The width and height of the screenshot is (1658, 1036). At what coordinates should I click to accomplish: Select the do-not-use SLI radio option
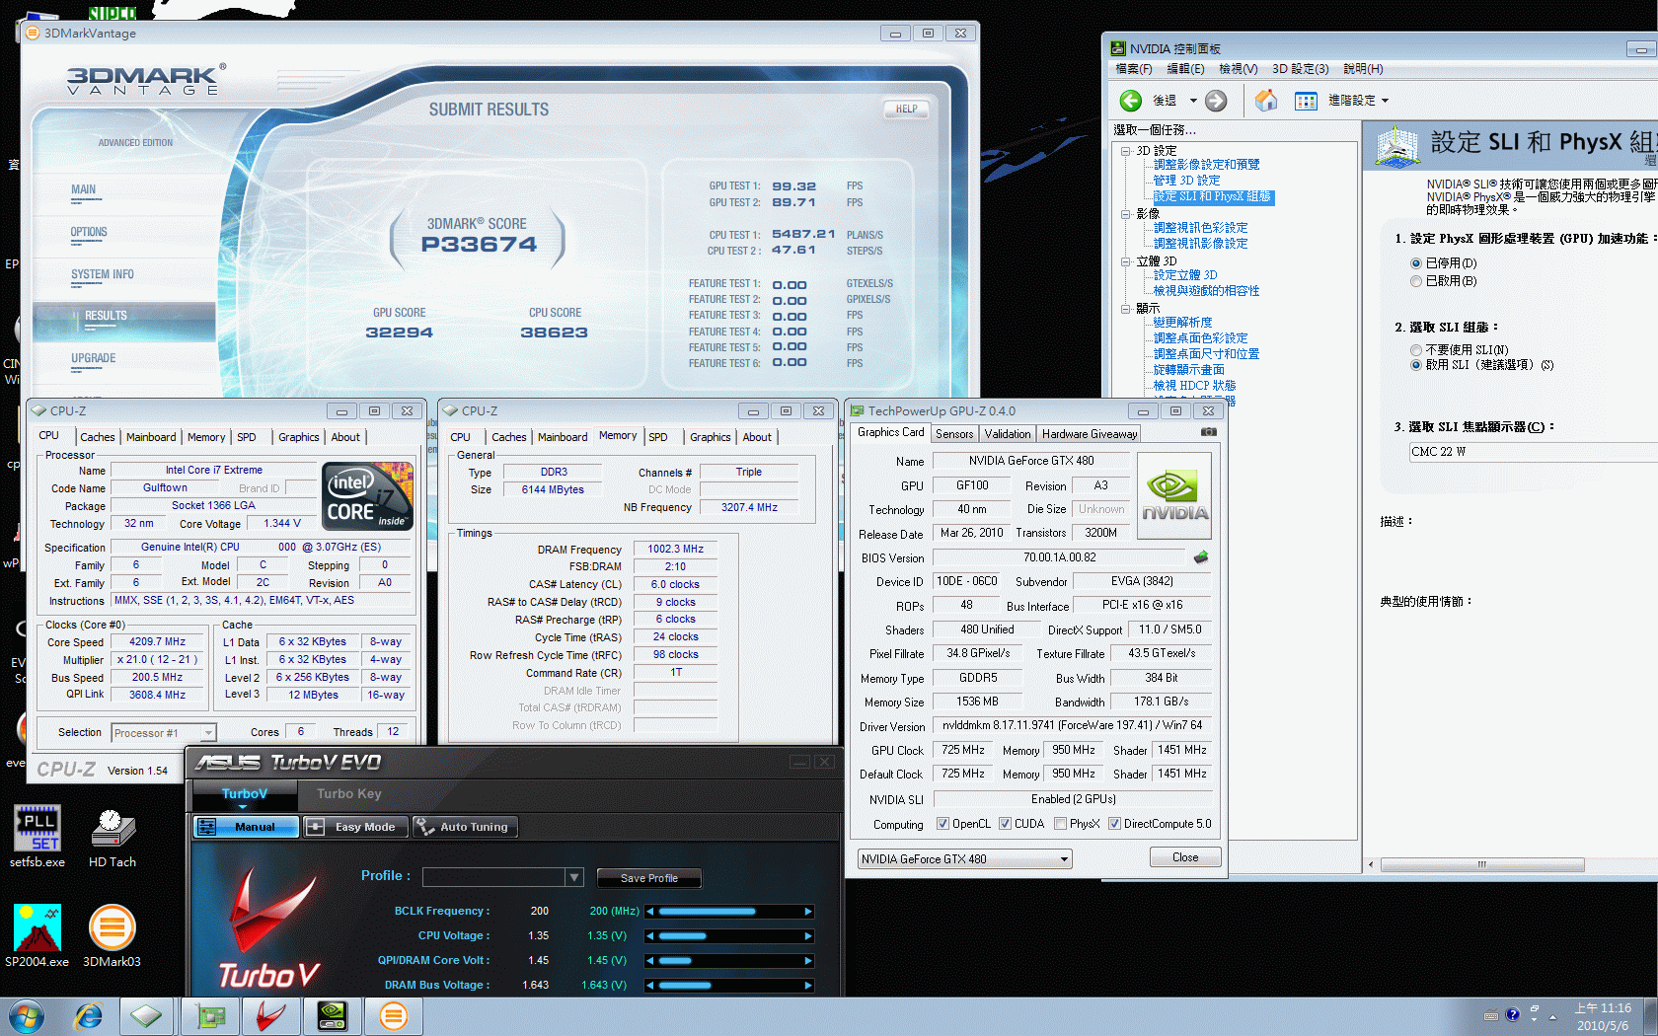point(1416,350)
